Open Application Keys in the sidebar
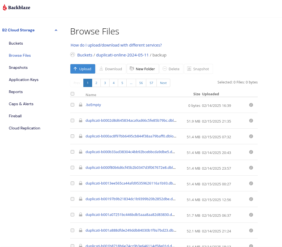This screenshot has height=247, width=282. coord(23,80)
